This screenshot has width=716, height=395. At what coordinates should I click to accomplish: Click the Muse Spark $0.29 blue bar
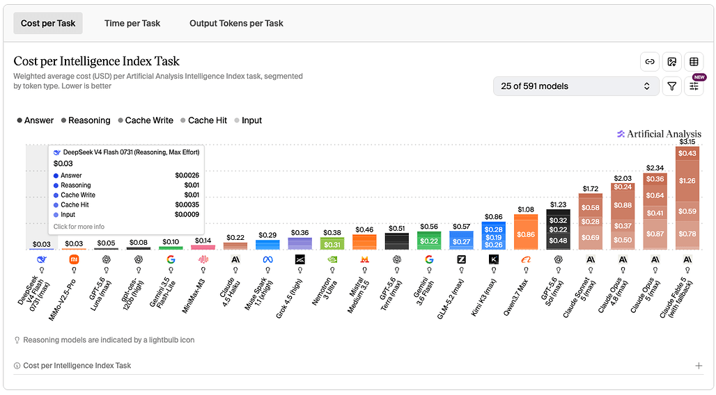click(267, 245)
